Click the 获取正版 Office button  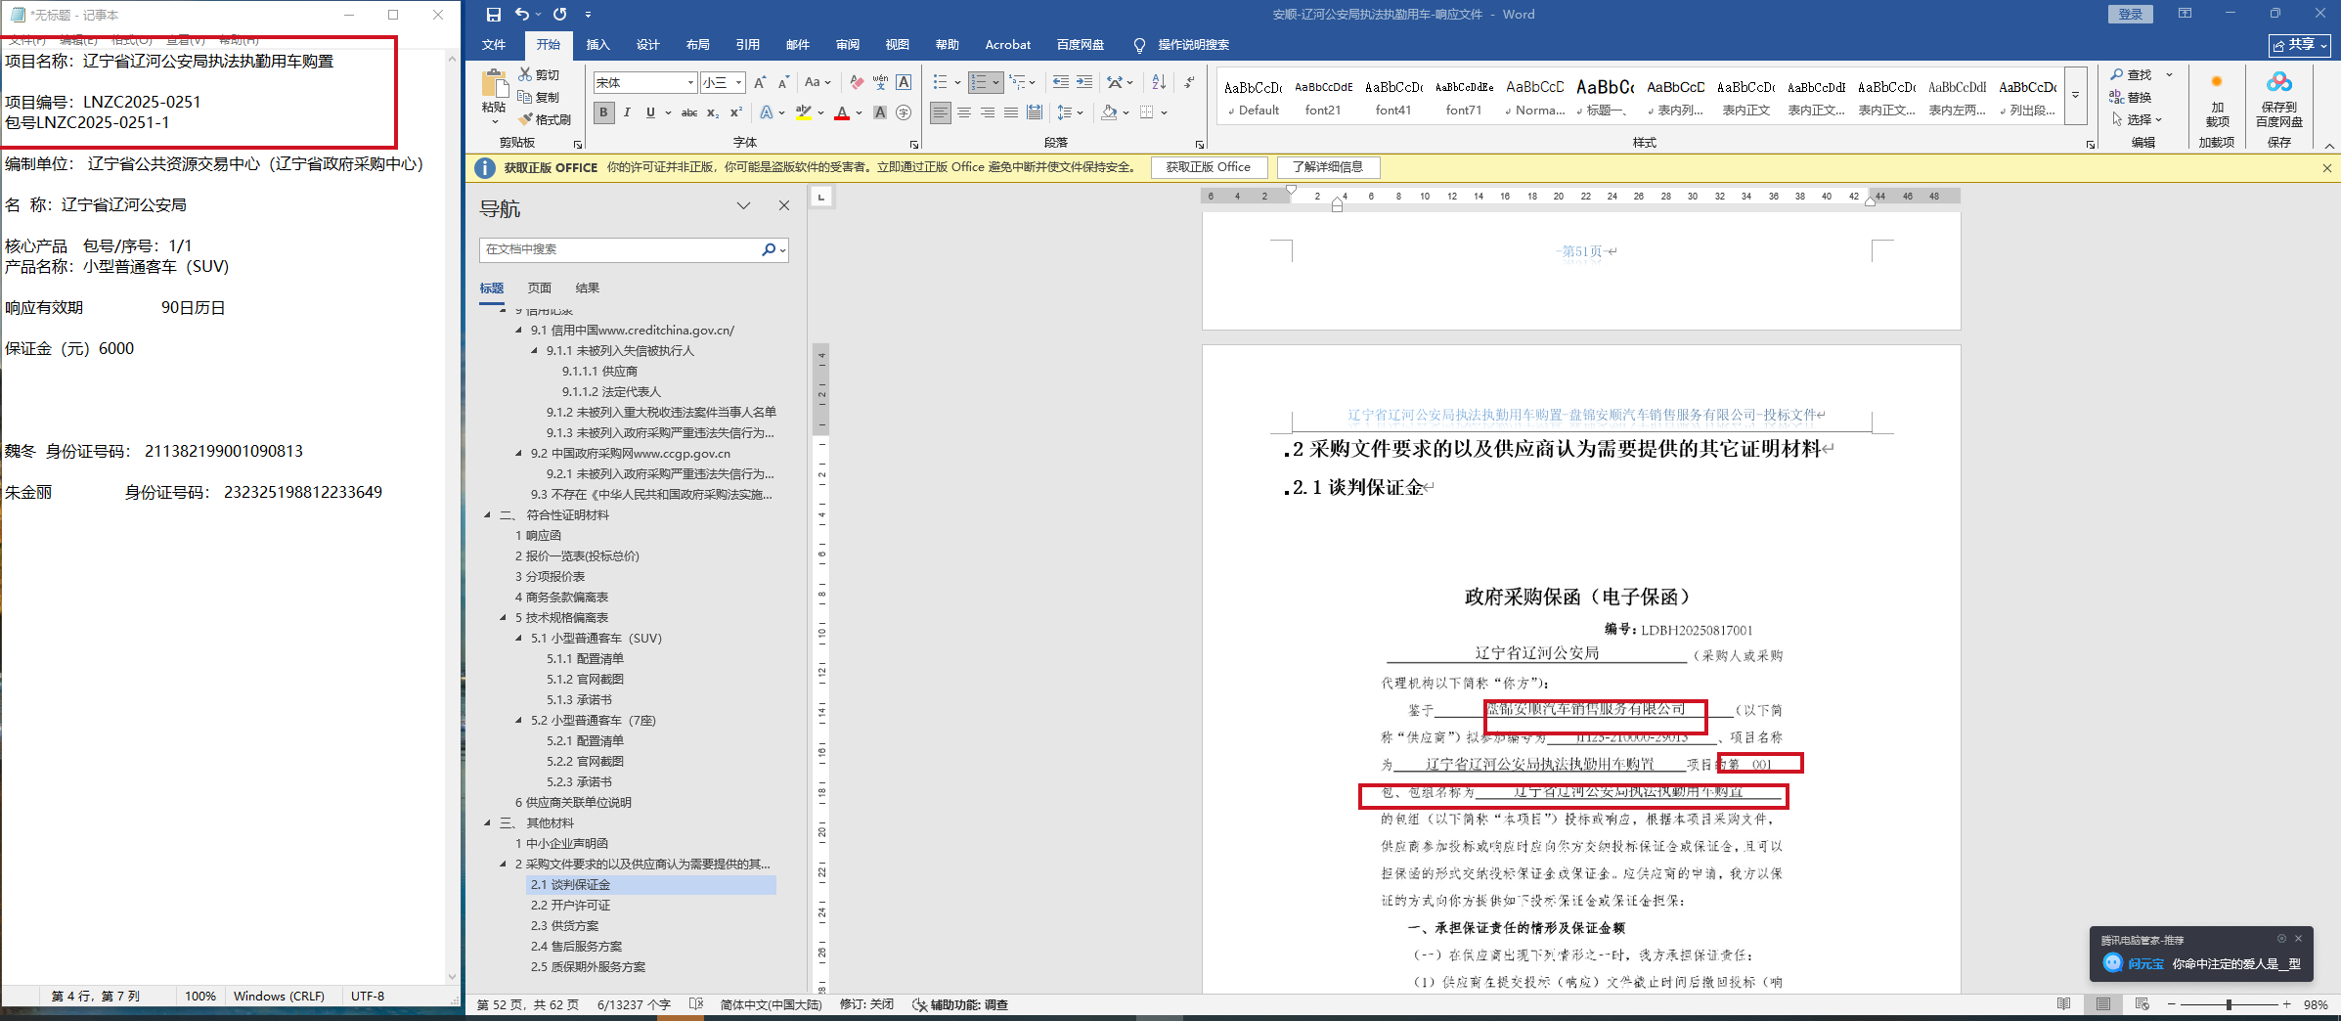click(1208, 167)
